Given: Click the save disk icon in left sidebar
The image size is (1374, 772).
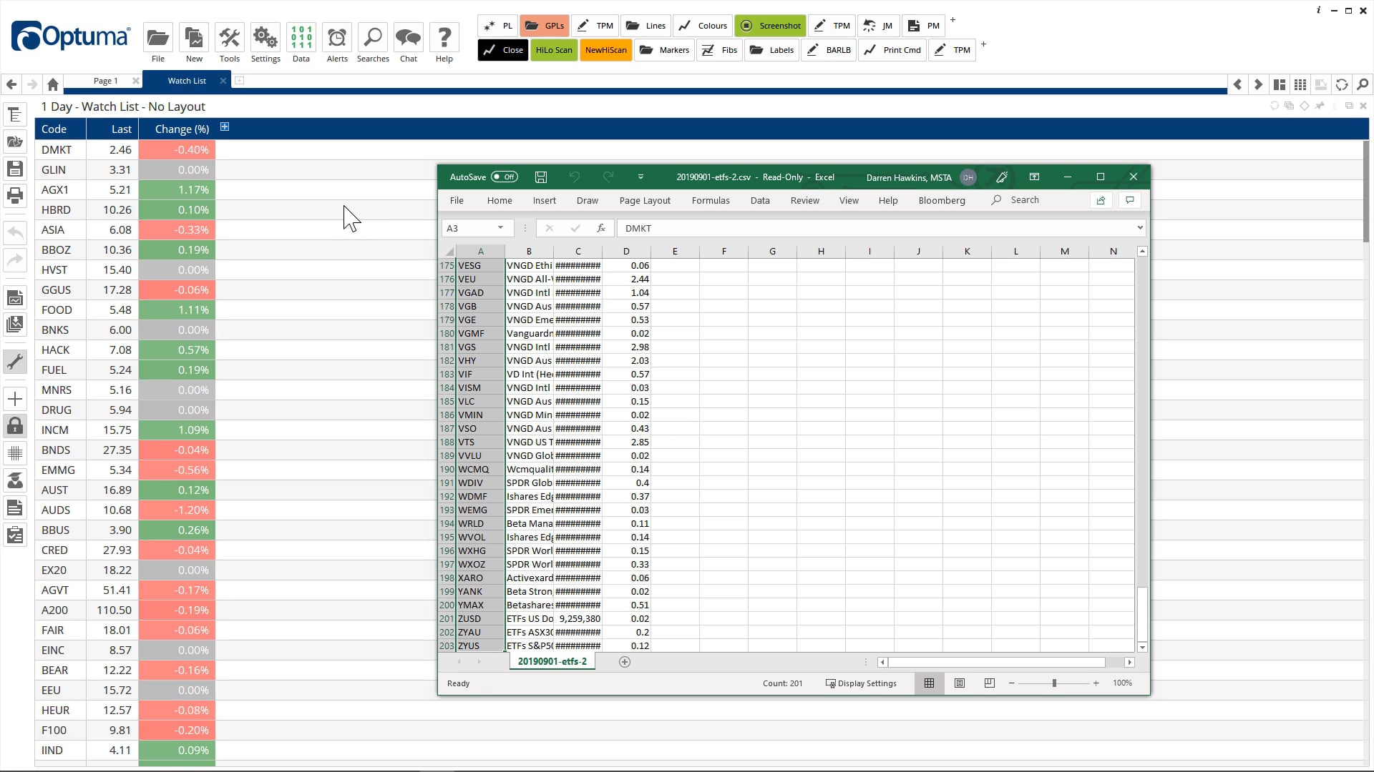Looking at the screenshot, I should (15, 169).
